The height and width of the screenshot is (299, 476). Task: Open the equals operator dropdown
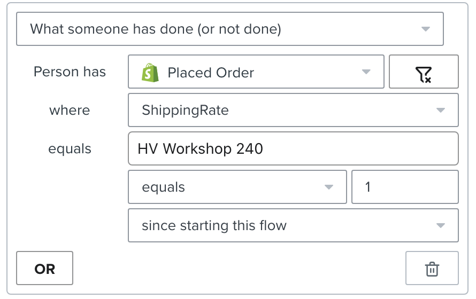(237, 187)
